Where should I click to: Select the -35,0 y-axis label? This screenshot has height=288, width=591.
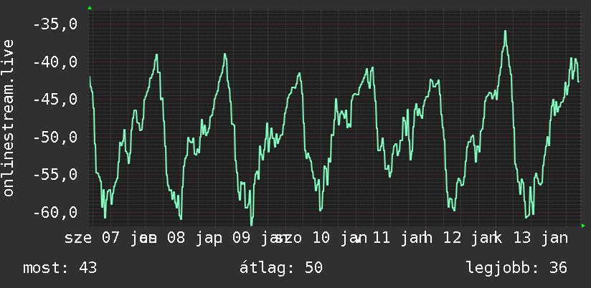[55, 24]
